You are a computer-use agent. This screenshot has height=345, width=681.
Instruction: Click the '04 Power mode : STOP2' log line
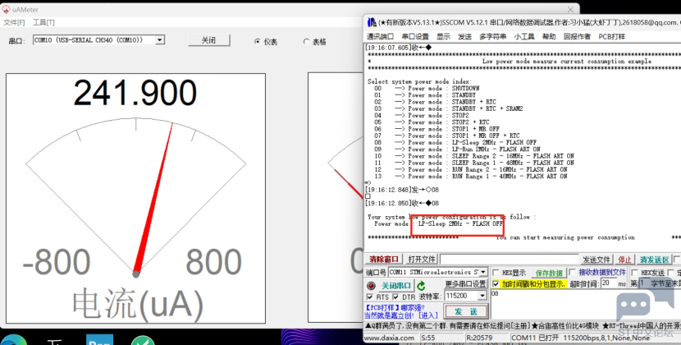tap(422, 115)
